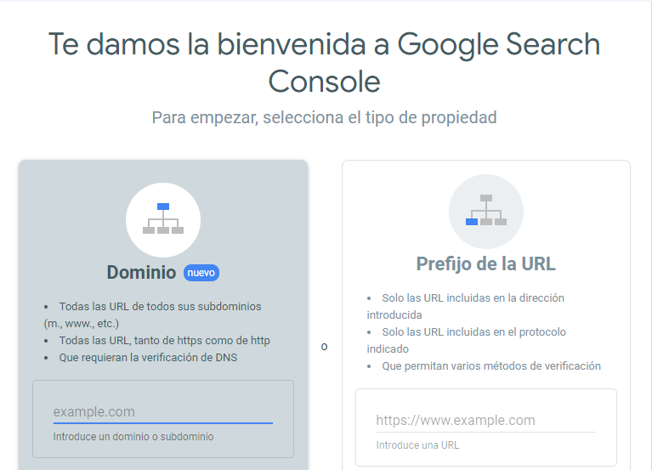Focus the example.com domain input field
The width and height of the screenshot is (652, 470).
coord(163,412)
